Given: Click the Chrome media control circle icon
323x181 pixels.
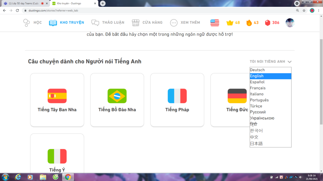Looking at the screenshot, I should (297, 3).
